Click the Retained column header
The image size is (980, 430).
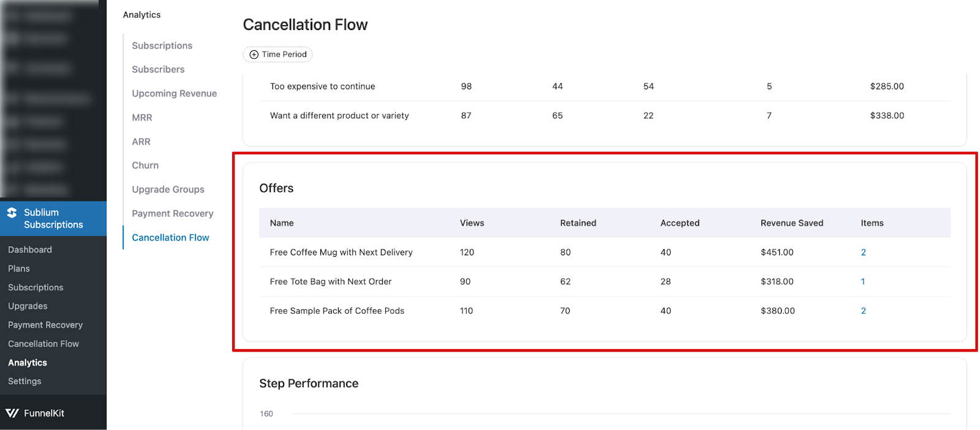tap(578, 223)
